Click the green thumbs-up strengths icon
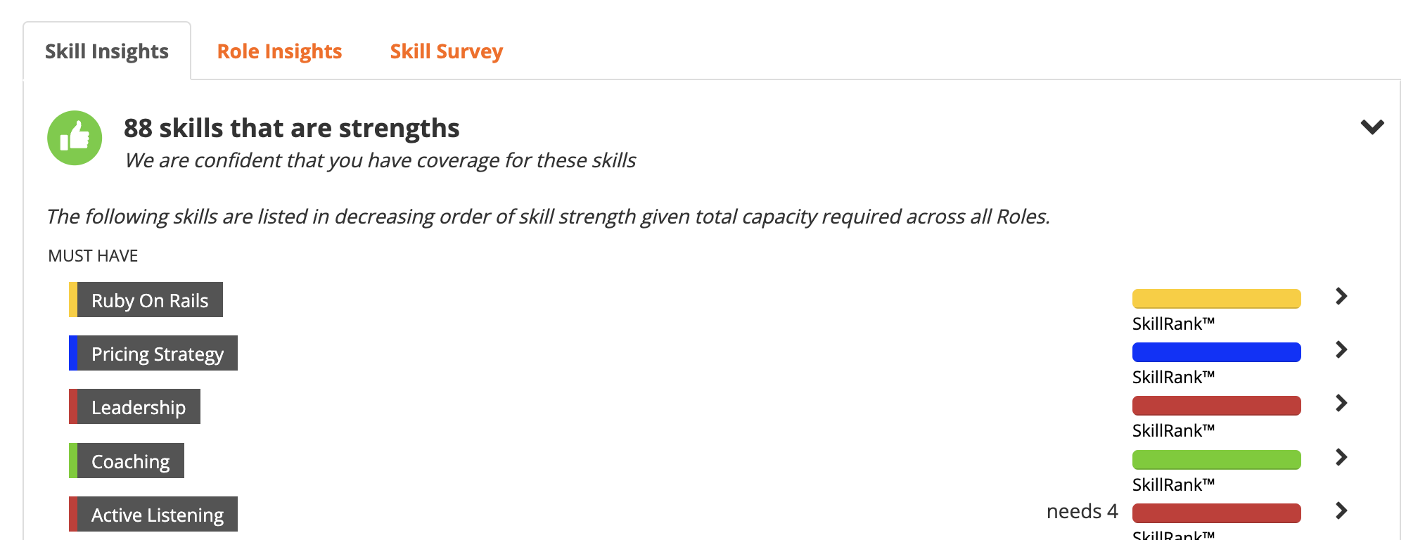Image resolution: width=1425 pixels, height=540 pixels. (x=75, y=138)
